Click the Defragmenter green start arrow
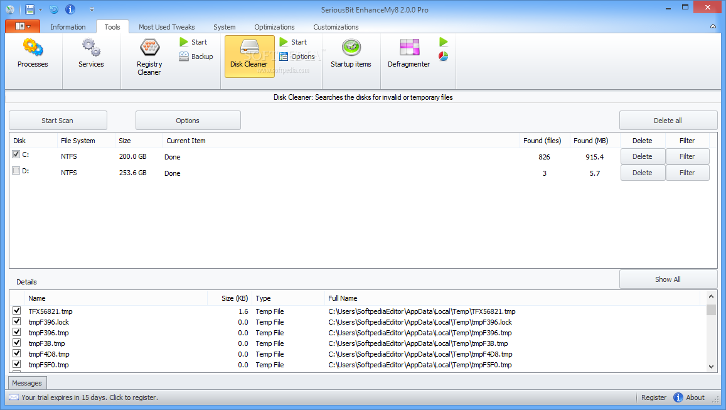726x410 pixels. (444, 42)
